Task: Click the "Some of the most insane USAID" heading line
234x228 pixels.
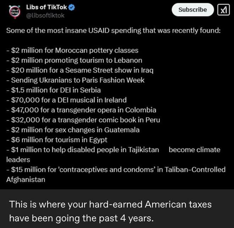Action: pyautogui.click(x=113, y=30)
